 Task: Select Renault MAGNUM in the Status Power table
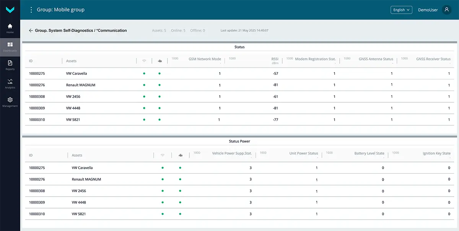pos(86,179)
